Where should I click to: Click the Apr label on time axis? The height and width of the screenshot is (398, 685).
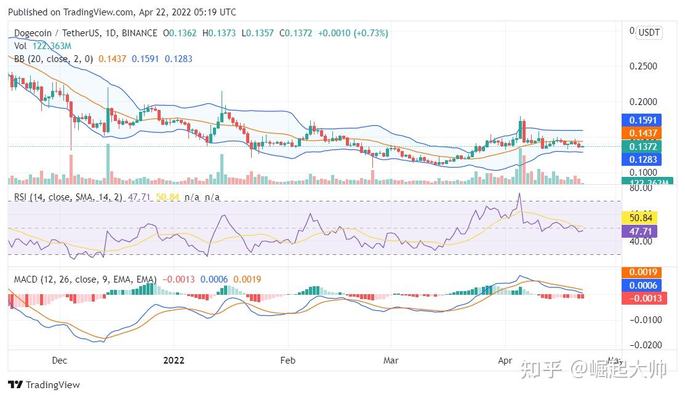505,361
